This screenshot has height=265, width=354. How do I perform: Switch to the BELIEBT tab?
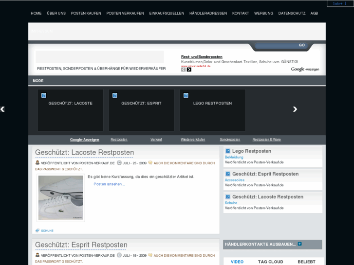[x=306, y=262]
